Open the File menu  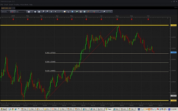[x=2, y=5]
